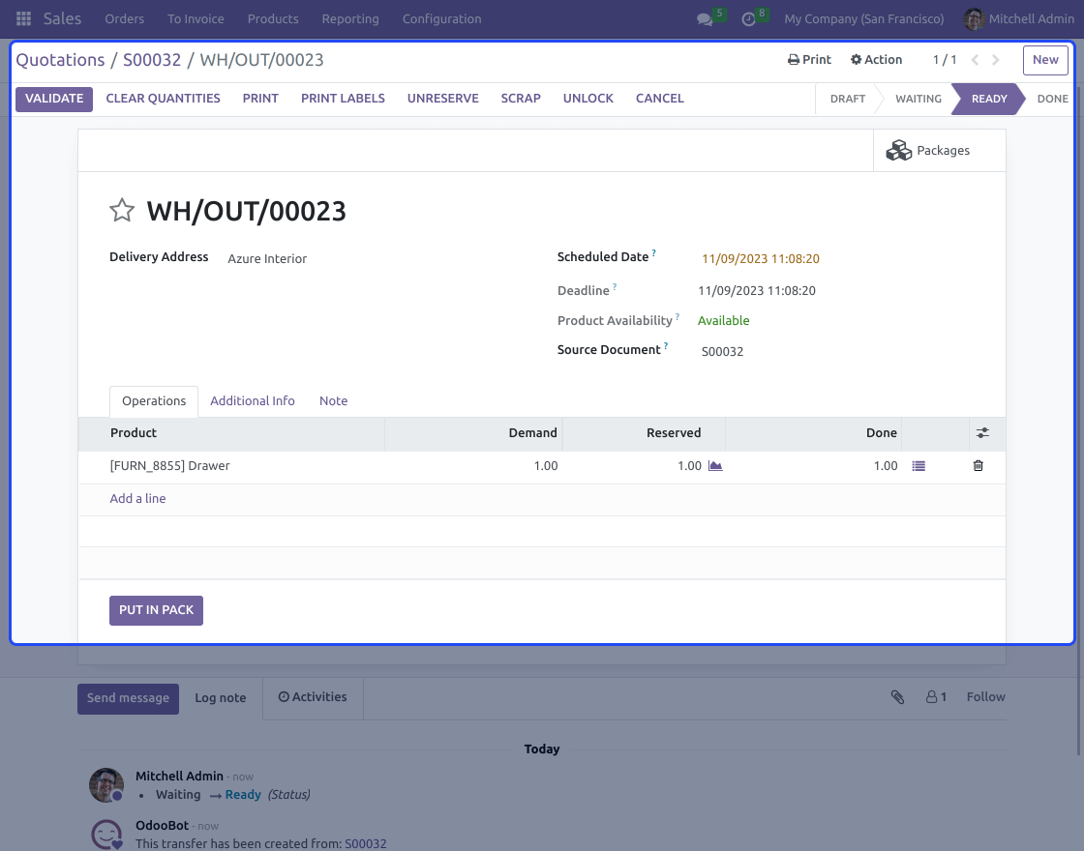Viewport: 1084px width, 851px height.
Task: Open the Reporting menu
Action: tap(350, 18)
